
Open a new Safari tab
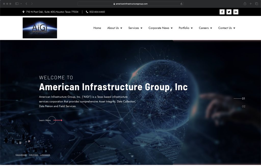pos(251,4)
